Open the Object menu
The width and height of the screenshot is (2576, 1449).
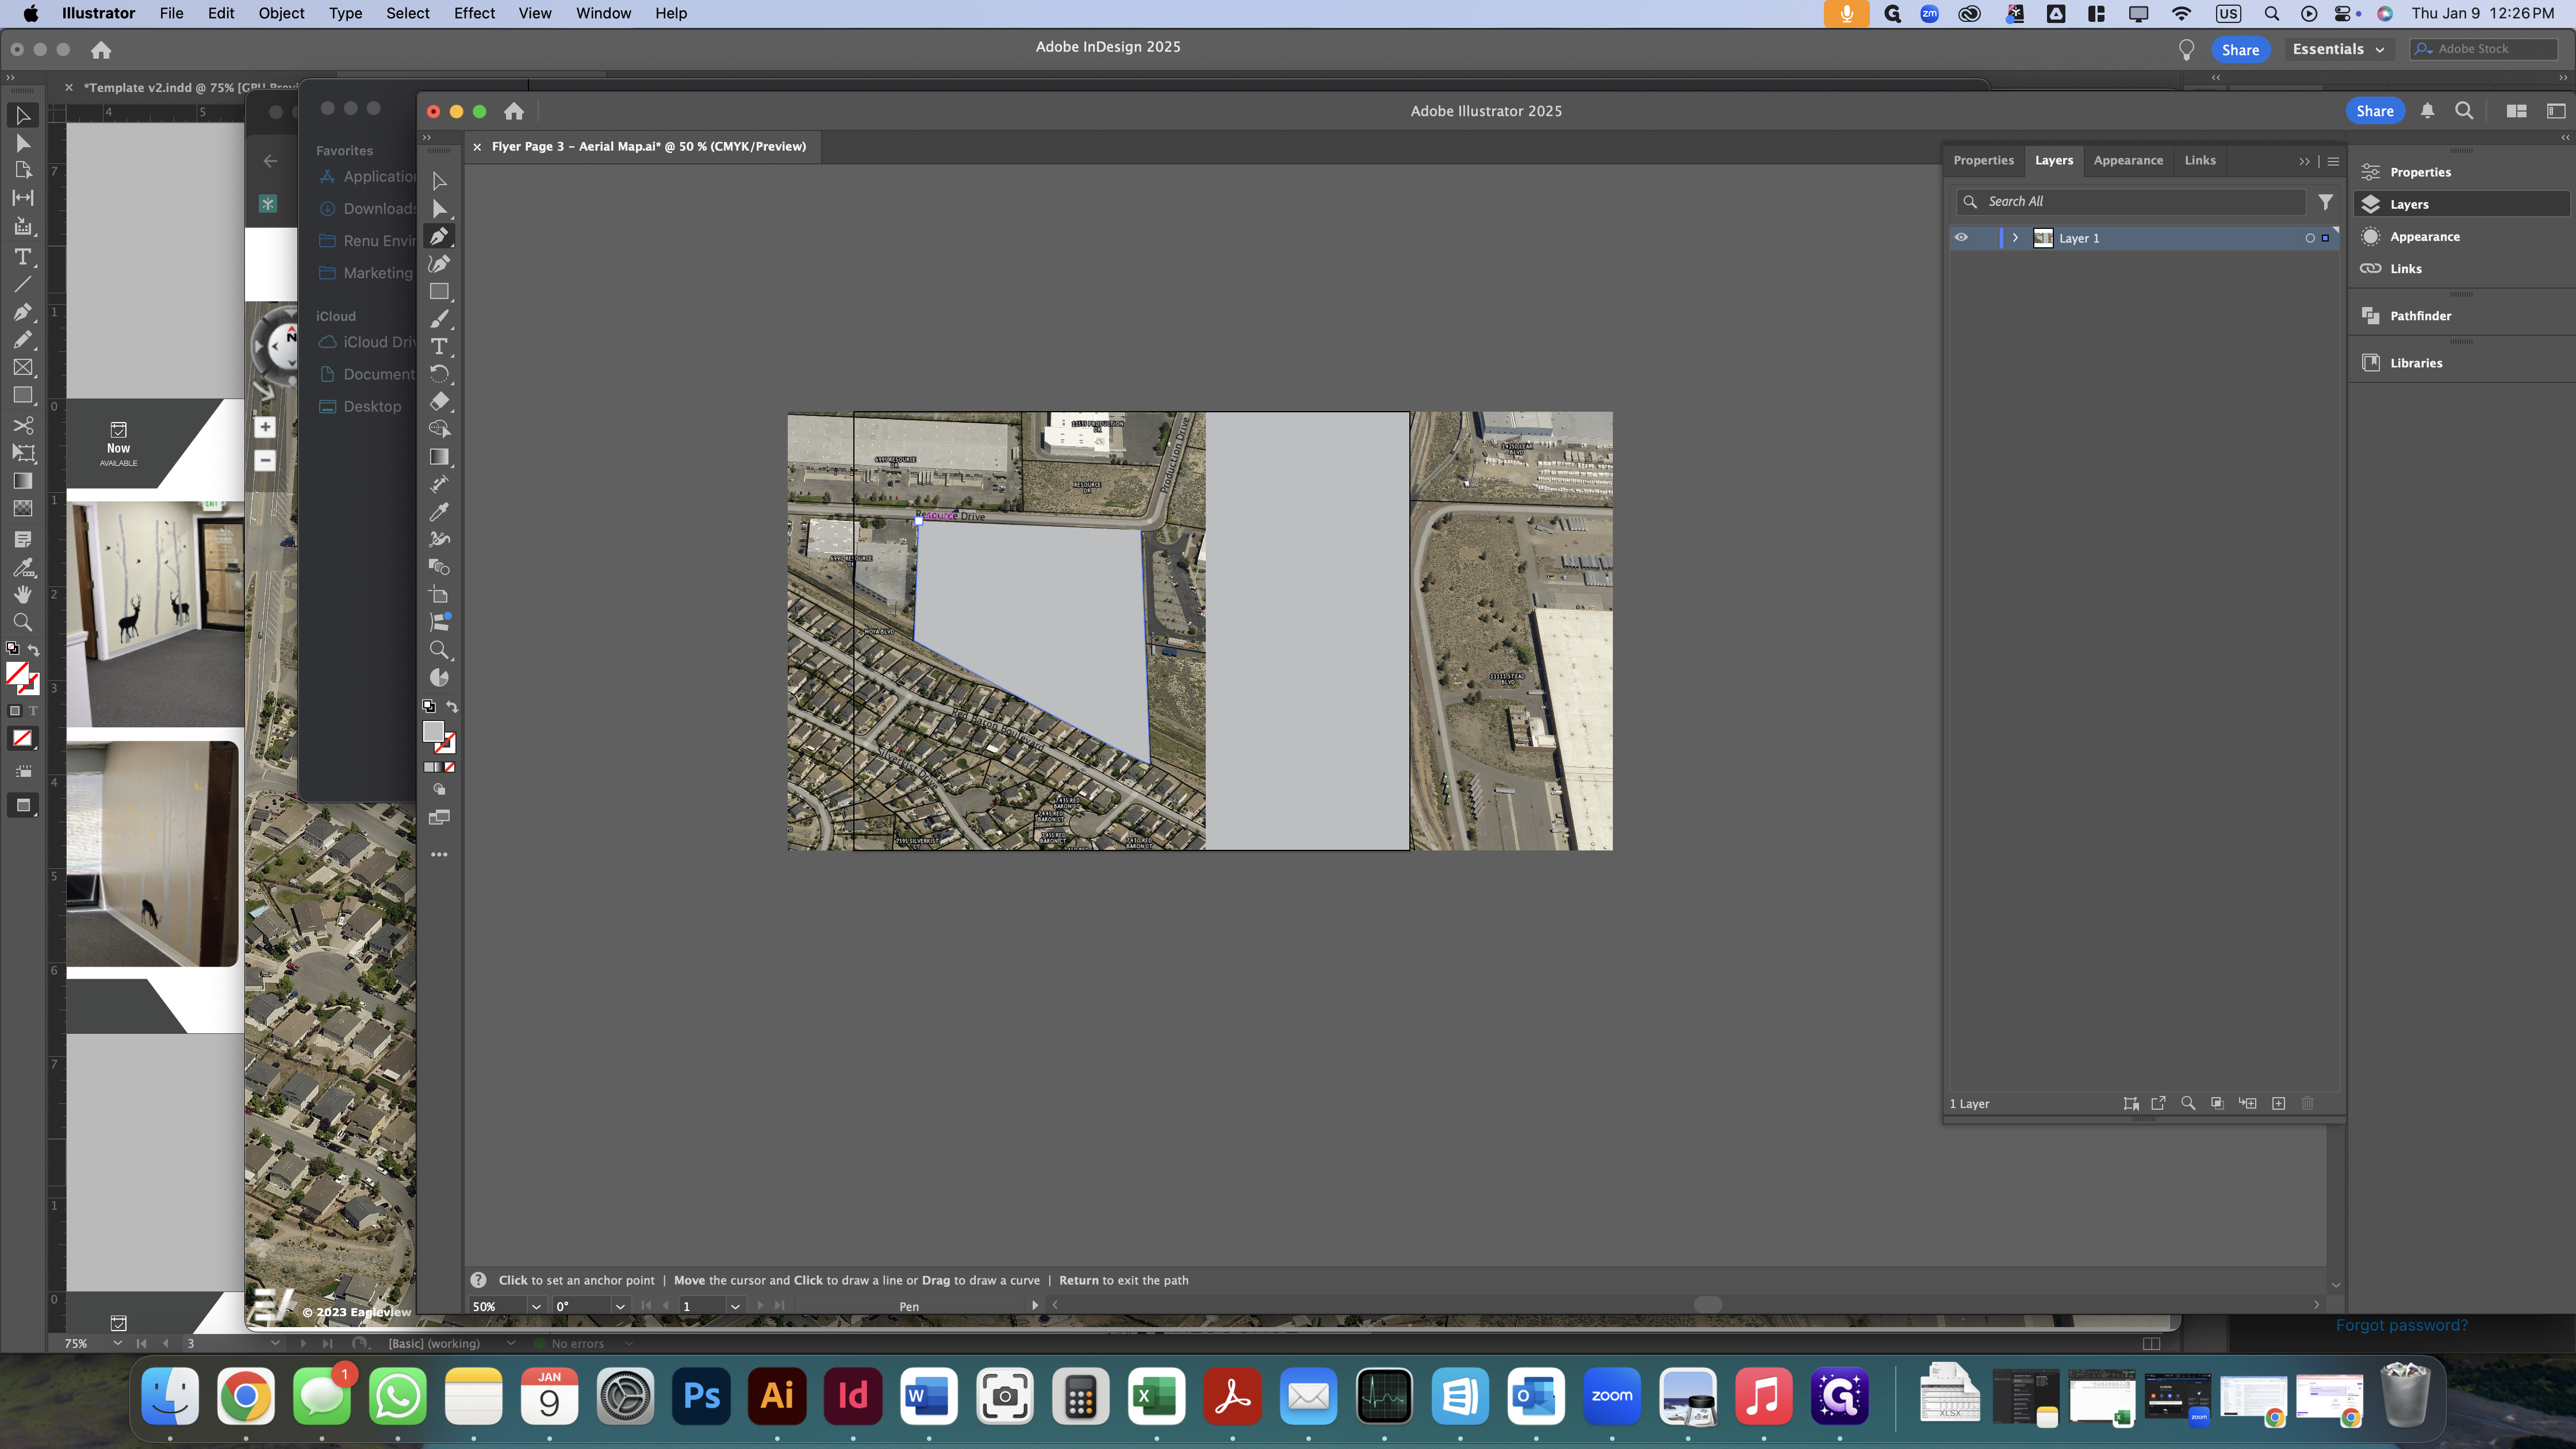tap(281, 13)
